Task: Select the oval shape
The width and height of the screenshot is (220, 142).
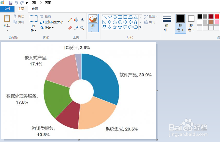Action: point(115,17)
